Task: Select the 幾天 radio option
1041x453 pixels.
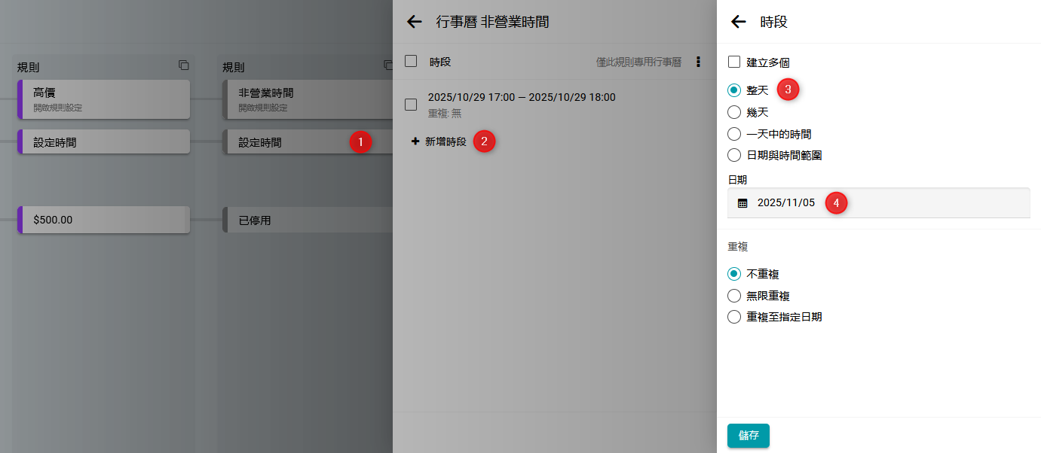Action: pyautogui.click(x=734, y=112)
